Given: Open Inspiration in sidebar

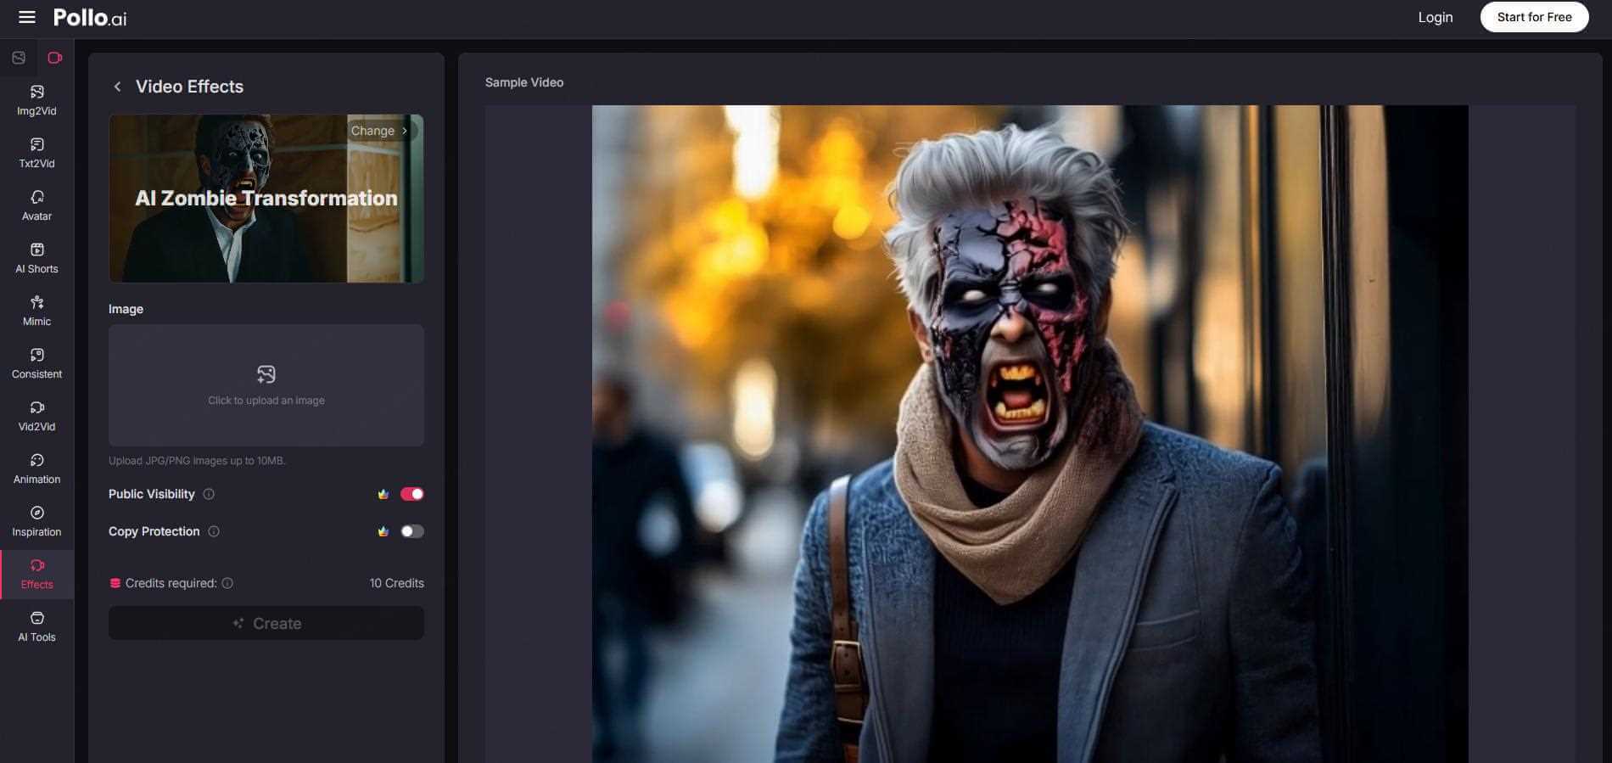Looking at the screenshot, I should coord(36,521).
